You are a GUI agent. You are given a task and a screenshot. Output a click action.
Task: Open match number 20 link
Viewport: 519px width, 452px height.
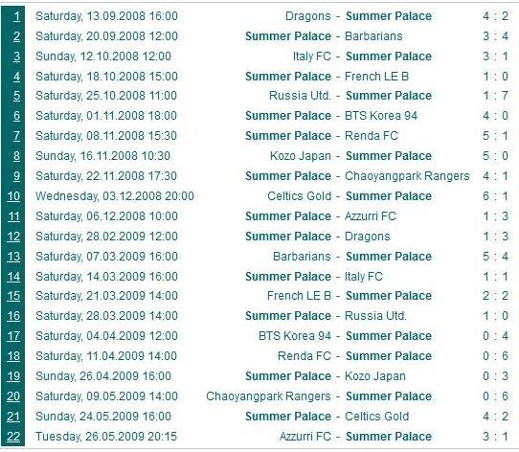pos(13,396)
